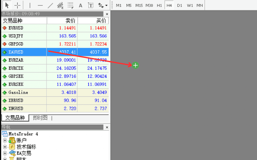Select the GBPSEK symbol row
This screenshot has height=160, width=257.
(x=55, y=76)
